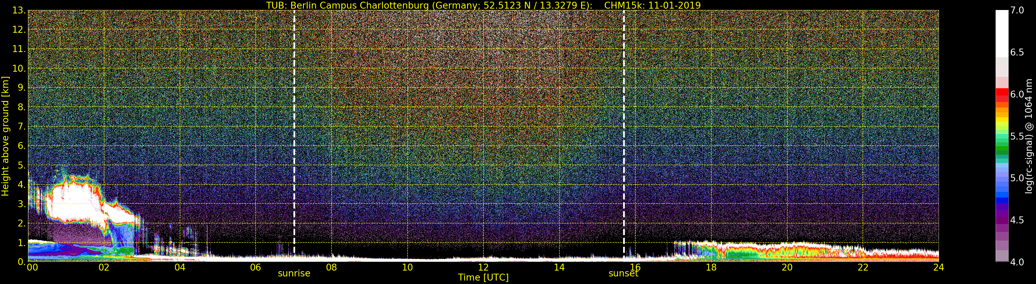Click height axis tick '3.'

click(21, 204)
